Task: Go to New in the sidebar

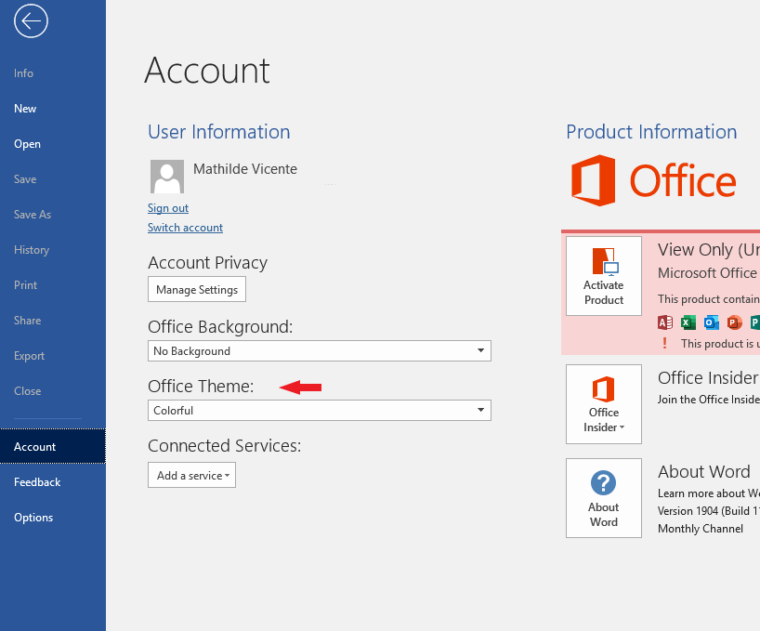Action: click(x=25, y=109)
